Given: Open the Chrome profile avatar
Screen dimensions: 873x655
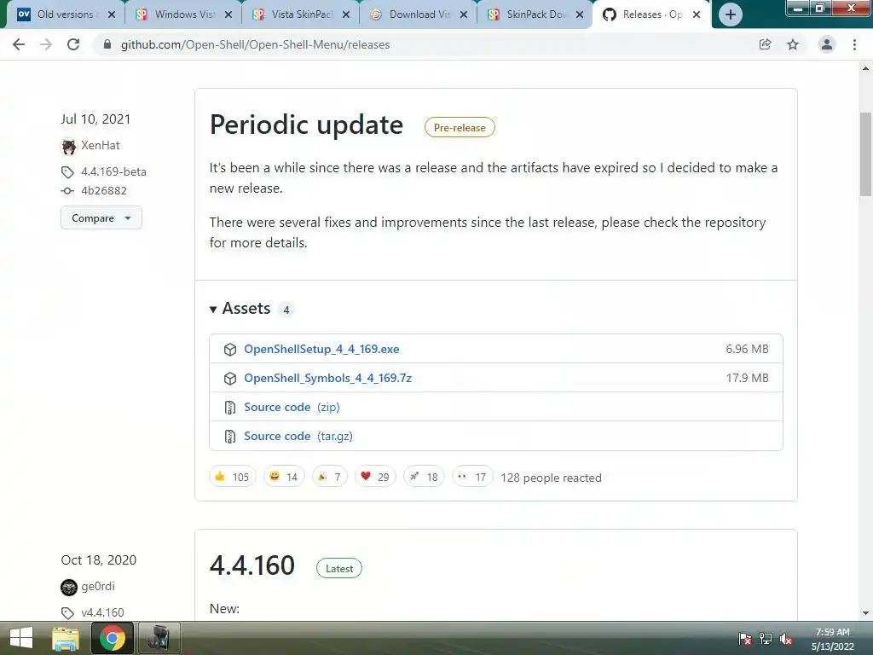Looking at the screenshot, I should click(827, 44).
